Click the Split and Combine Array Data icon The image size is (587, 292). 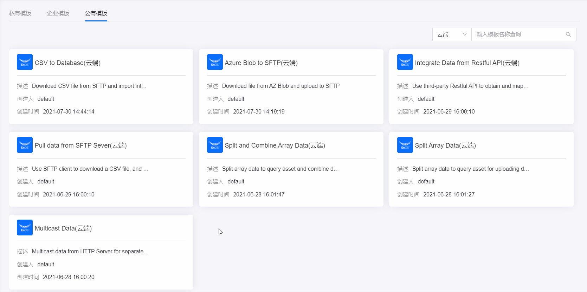click(215, 145)
